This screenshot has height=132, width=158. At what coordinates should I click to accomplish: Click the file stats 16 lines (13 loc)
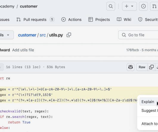pos(23,67)
